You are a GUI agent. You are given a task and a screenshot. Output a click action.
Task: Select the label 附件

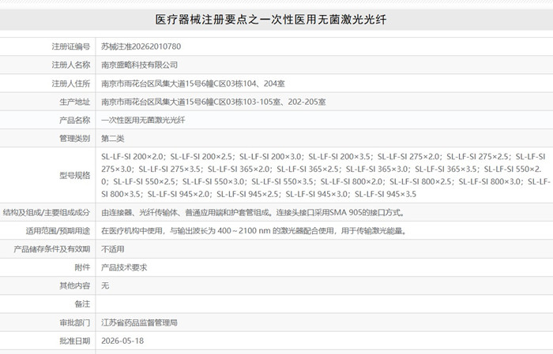click(x=82, y=267)
